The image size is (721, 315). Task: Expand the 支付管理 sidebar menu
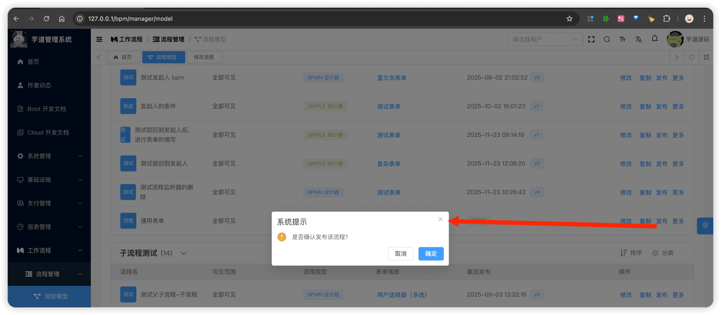tap(49, 203)
